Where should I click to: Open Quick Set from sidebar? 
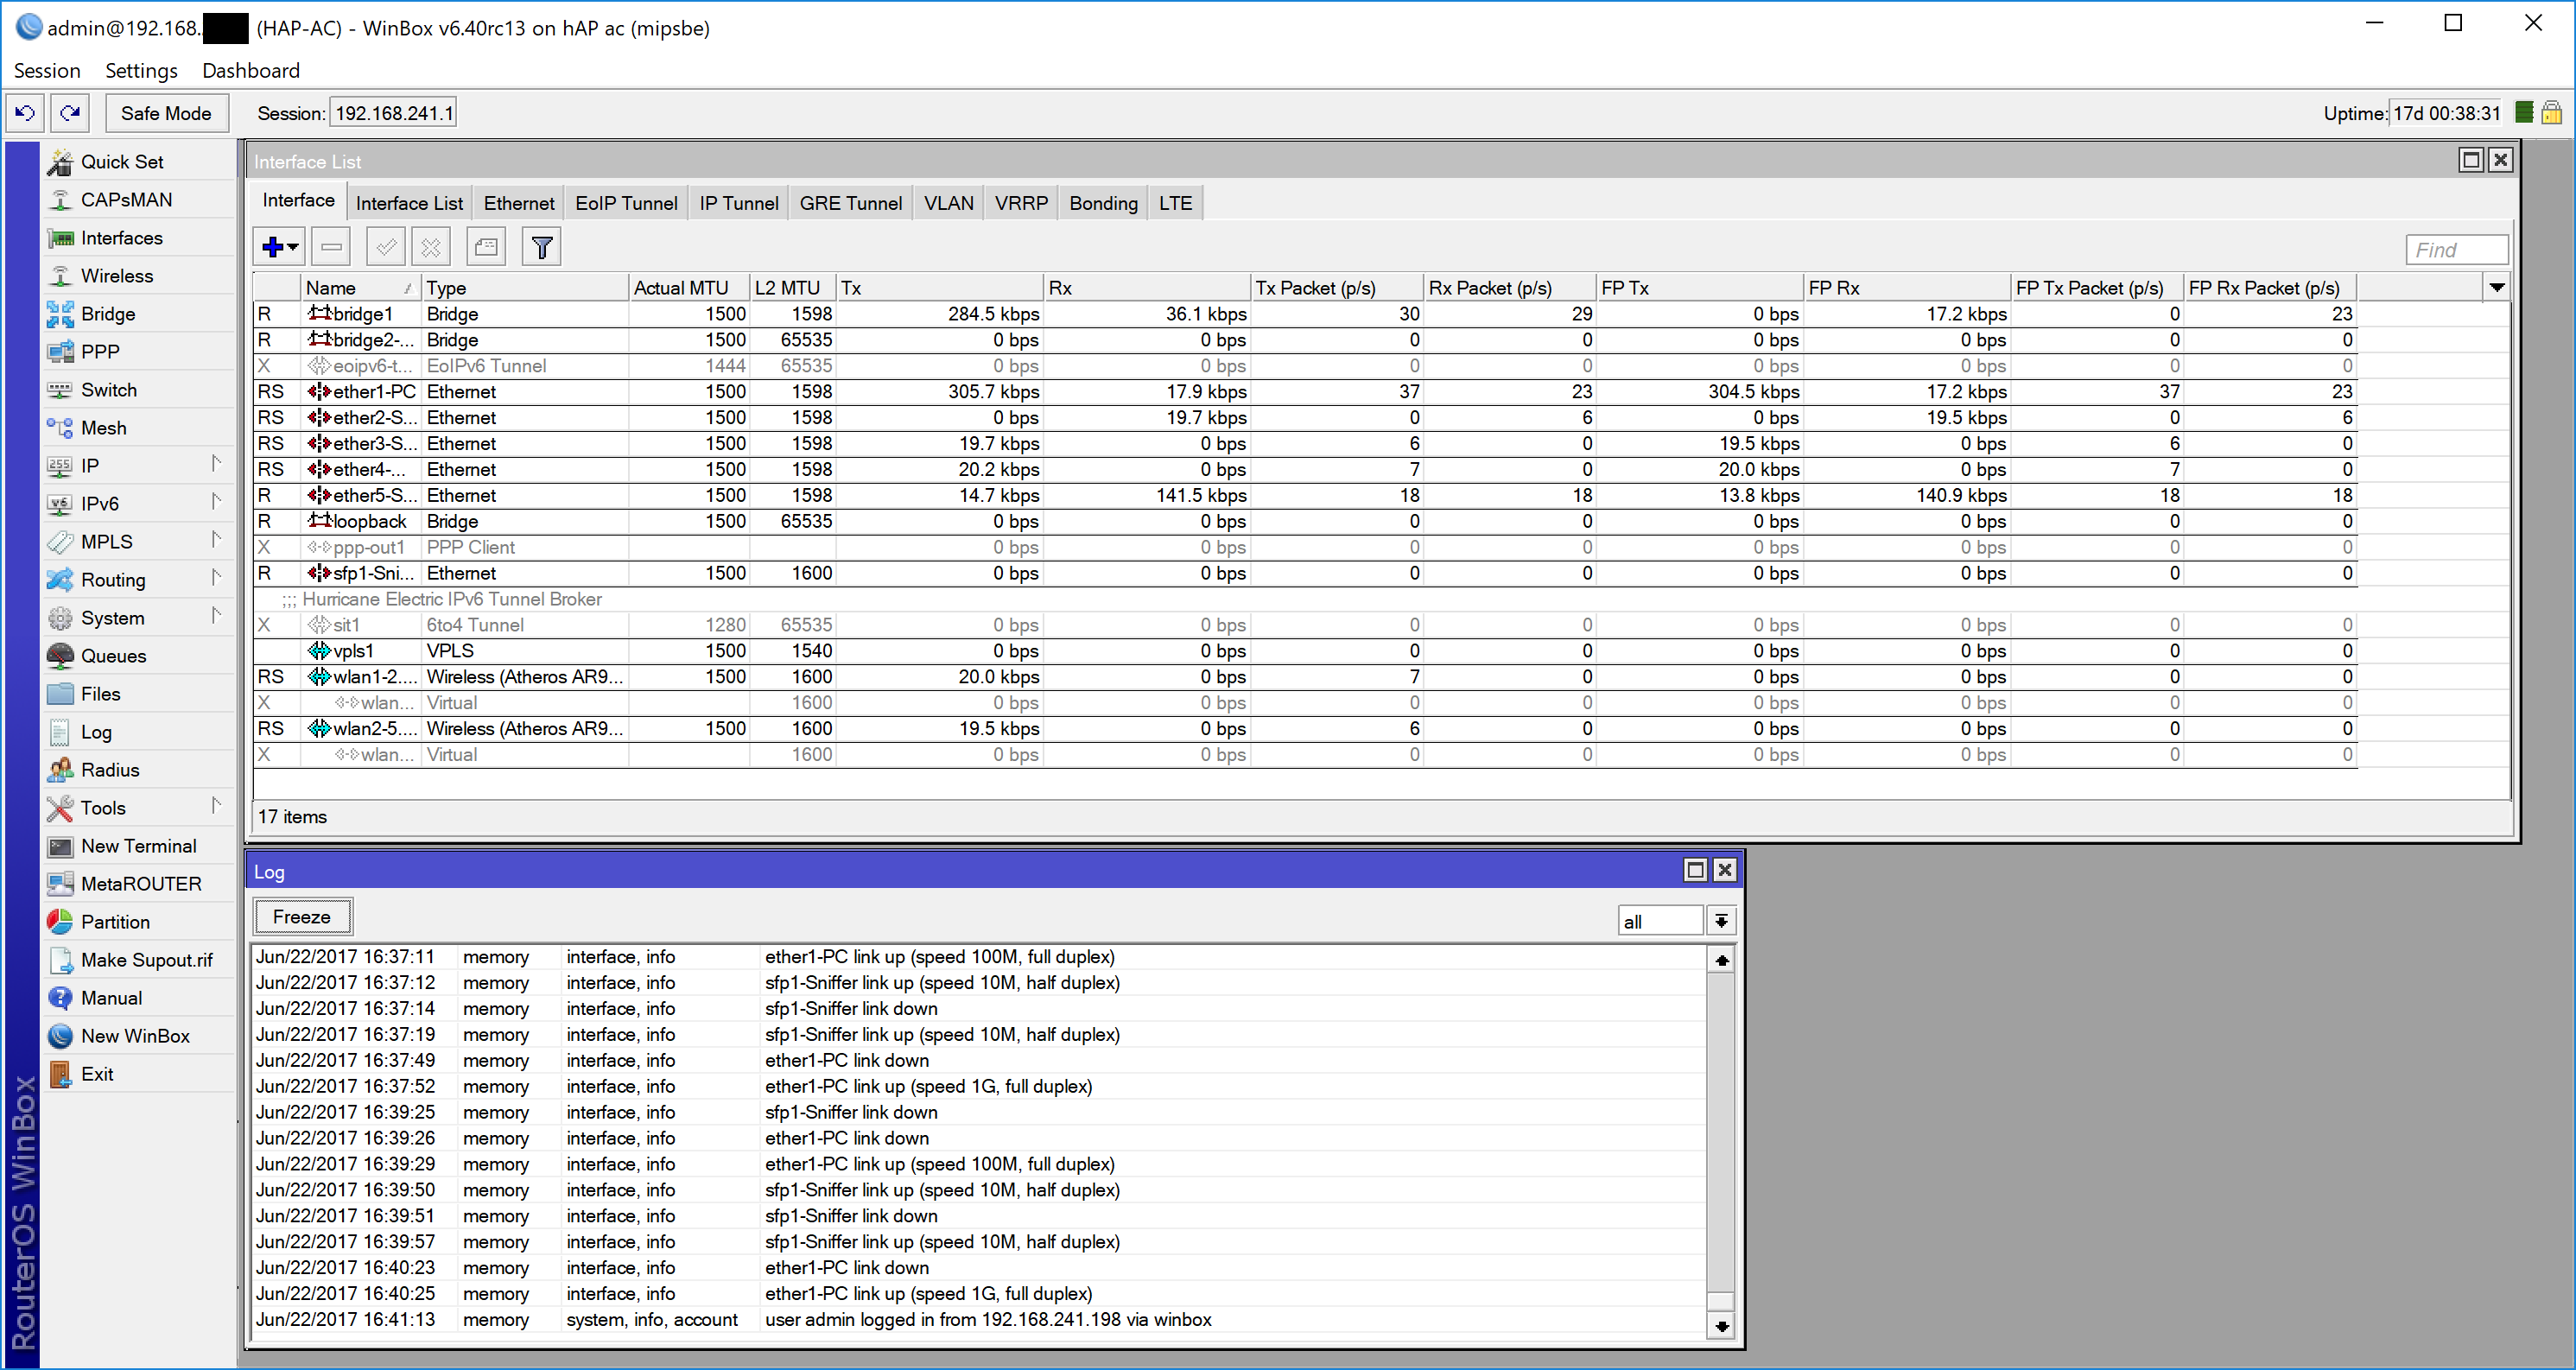pos(139,162)
